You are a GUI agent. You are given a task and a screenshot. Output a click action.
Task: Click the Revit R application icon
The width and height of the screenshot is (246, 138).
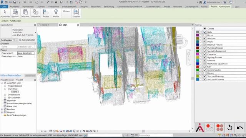click(2, 2)
